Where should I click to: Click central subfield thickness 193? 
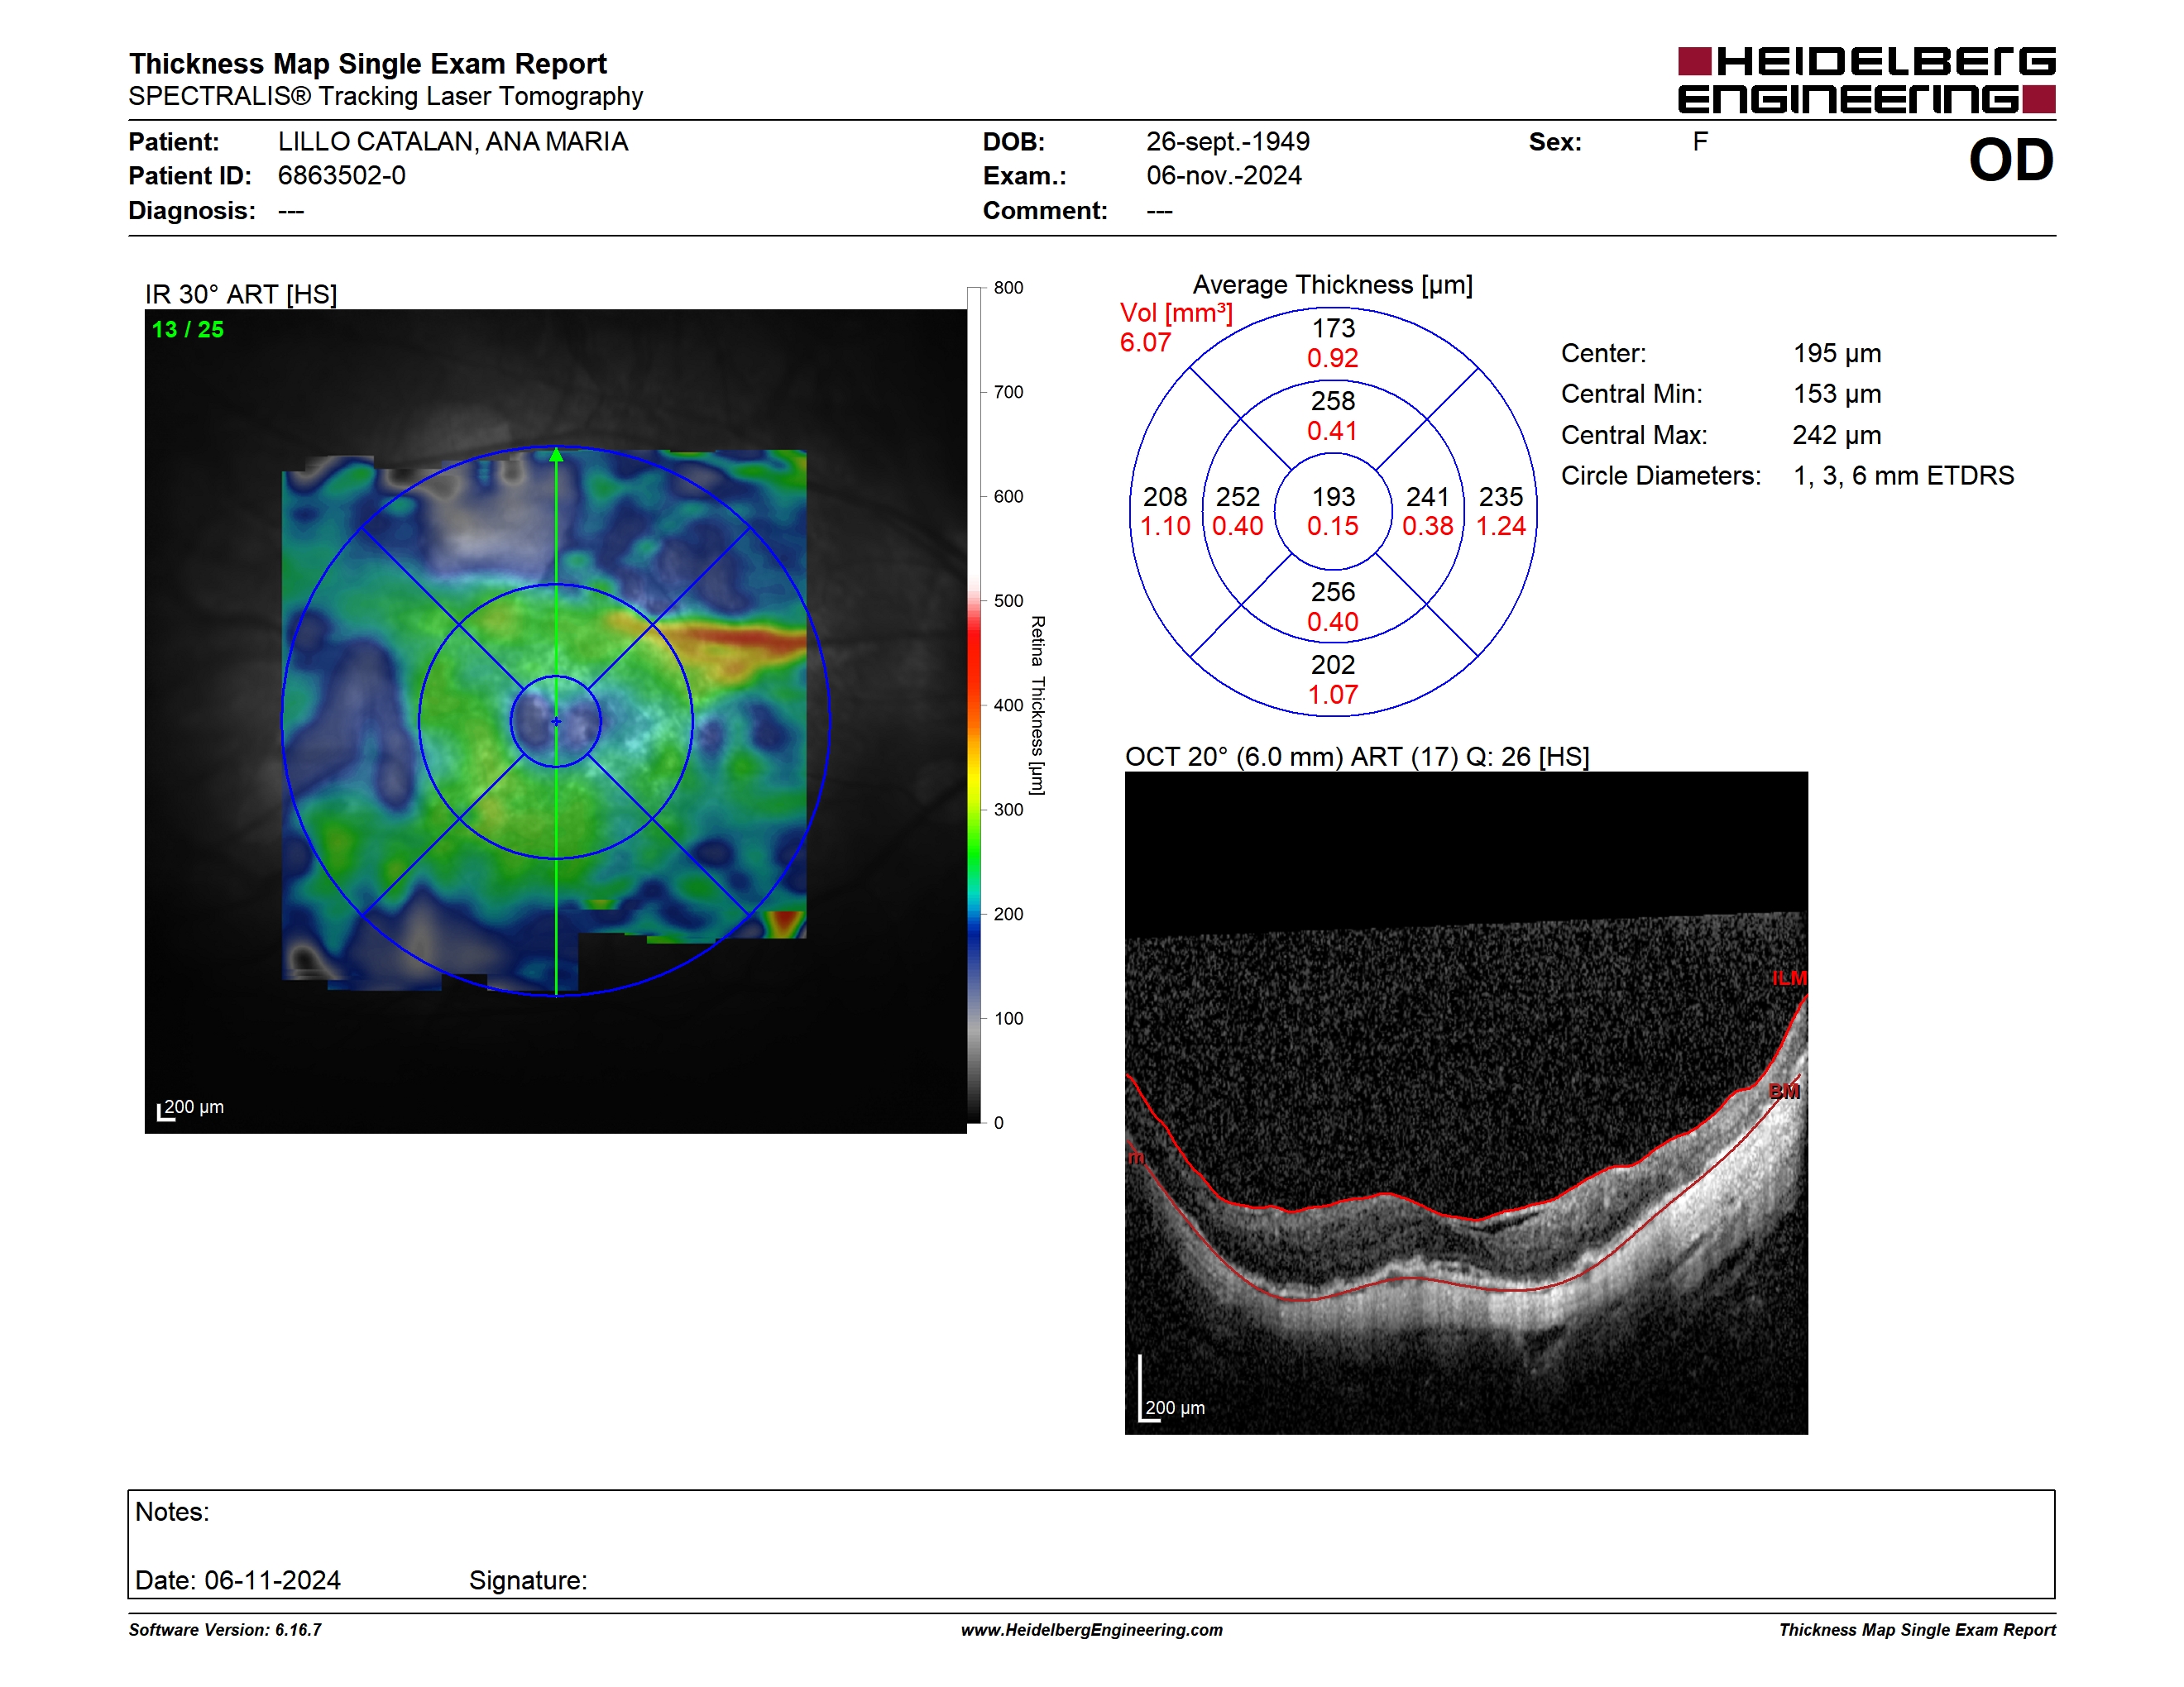coord(1334,497)
